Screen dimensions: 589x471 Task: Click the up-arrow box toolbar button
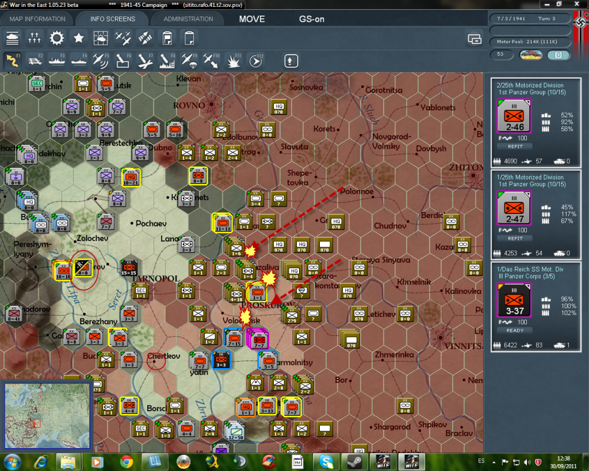pyautogui.click(x=290, y=61)
